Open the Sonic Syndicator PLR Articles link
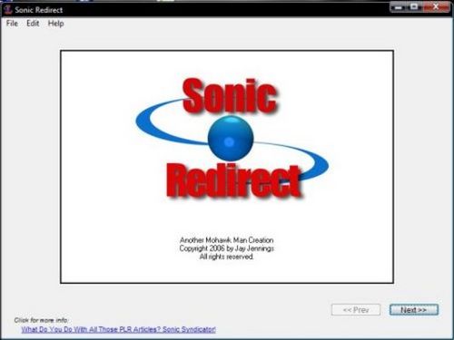Image resolution: width=454 pixels, height=340 pixels. (118, 329)
